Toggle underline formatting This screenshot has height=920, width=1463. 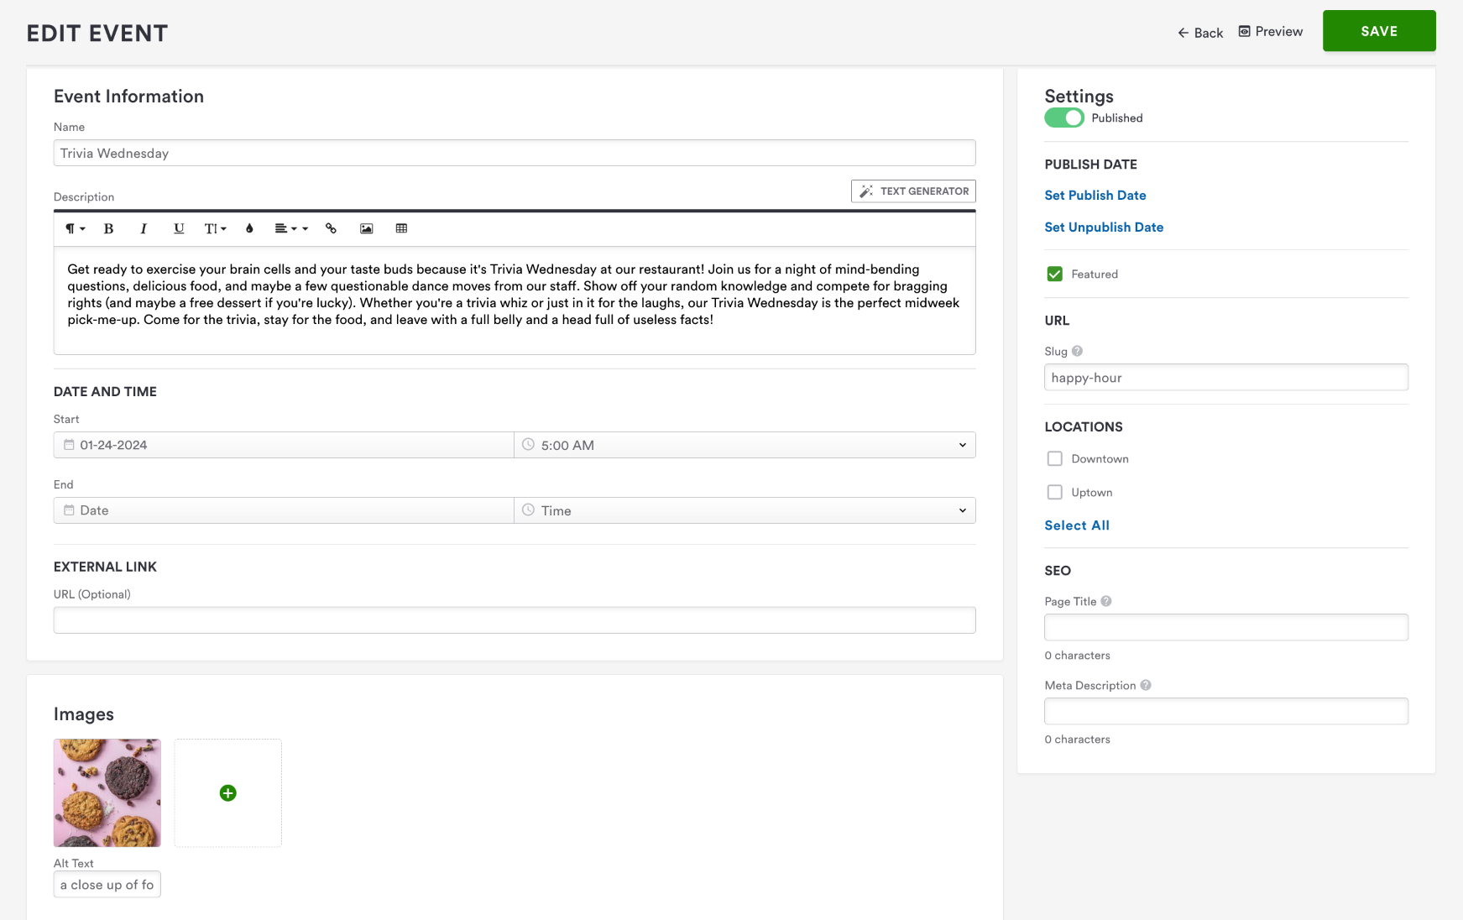(x=179, y=228)
